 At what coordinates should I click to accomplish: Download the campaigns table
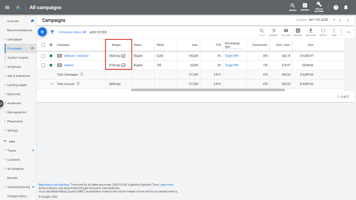(x=310, y=32)
